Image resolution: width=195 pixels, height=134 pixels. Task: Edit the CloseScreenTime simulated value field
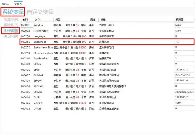point(184,53)
